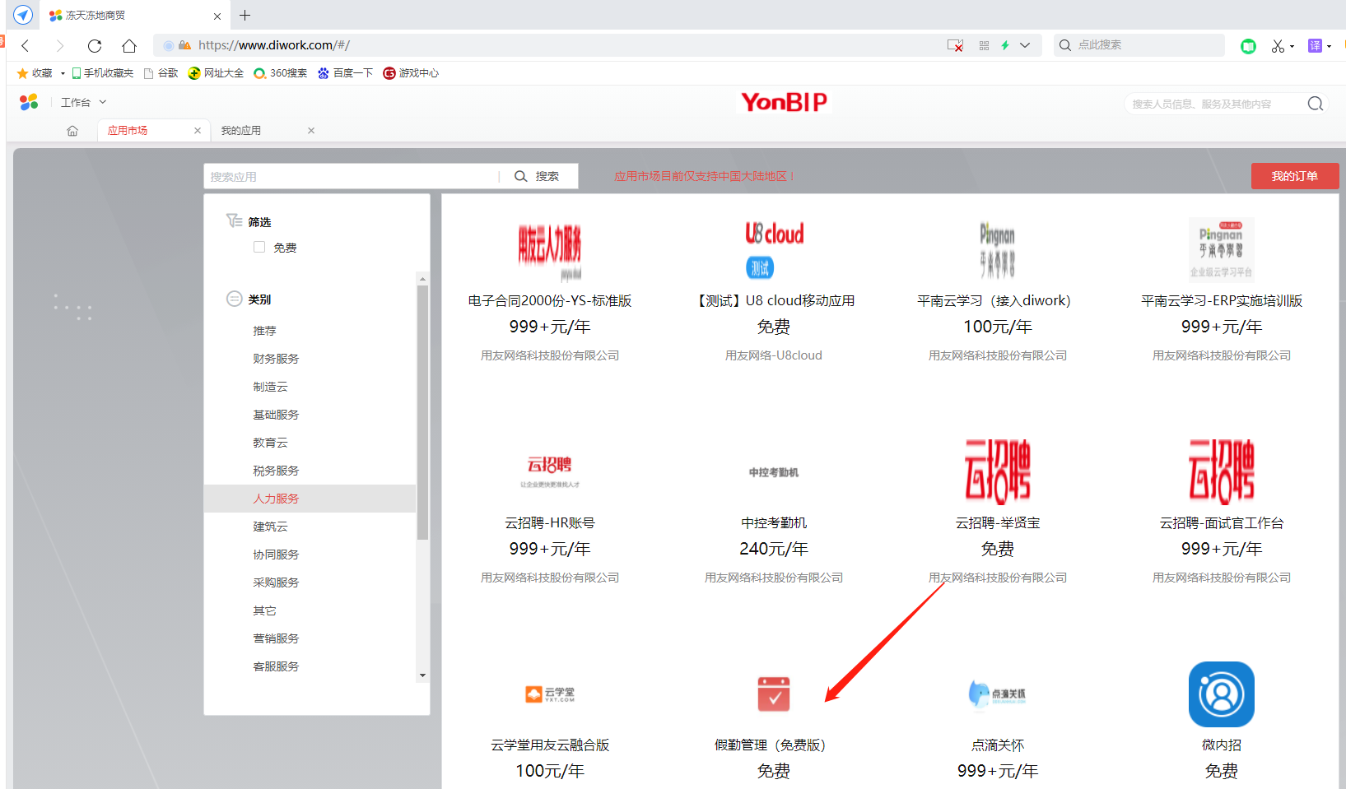Viewport: 1346px width, 789px height.
Task: Open the 点滴关怀 app icon
Action: pyautogui.click(x=997, y=694)
